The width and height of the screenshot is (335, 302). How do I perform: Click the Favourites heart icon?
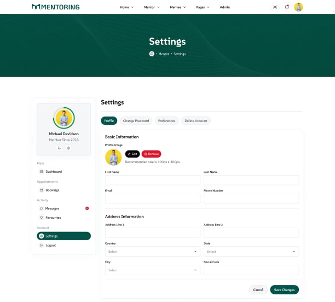(x=41, y=217)
